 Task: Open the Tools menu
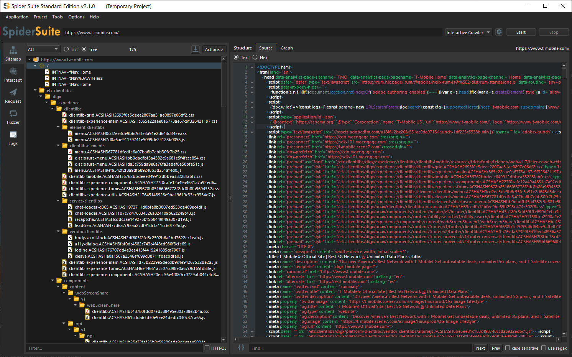58,17
